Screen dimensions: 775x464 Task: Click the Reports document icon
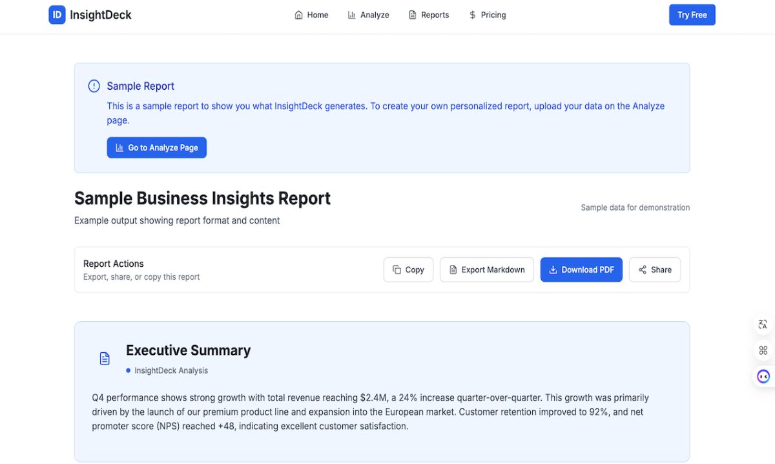pyautogui.click(x=413, y=15)
